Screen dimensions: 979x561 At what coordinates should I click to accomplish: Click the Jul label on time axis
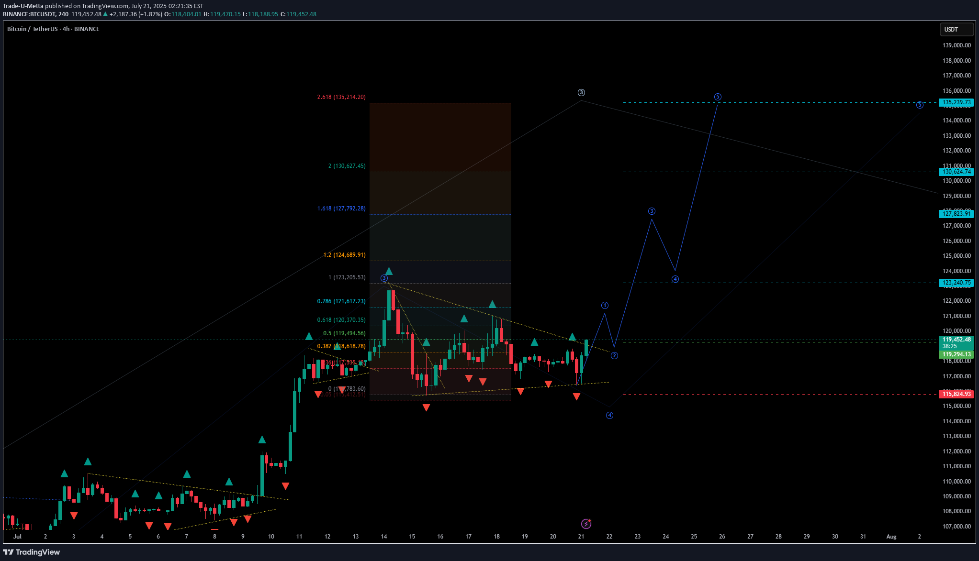(x=17, y=537)
